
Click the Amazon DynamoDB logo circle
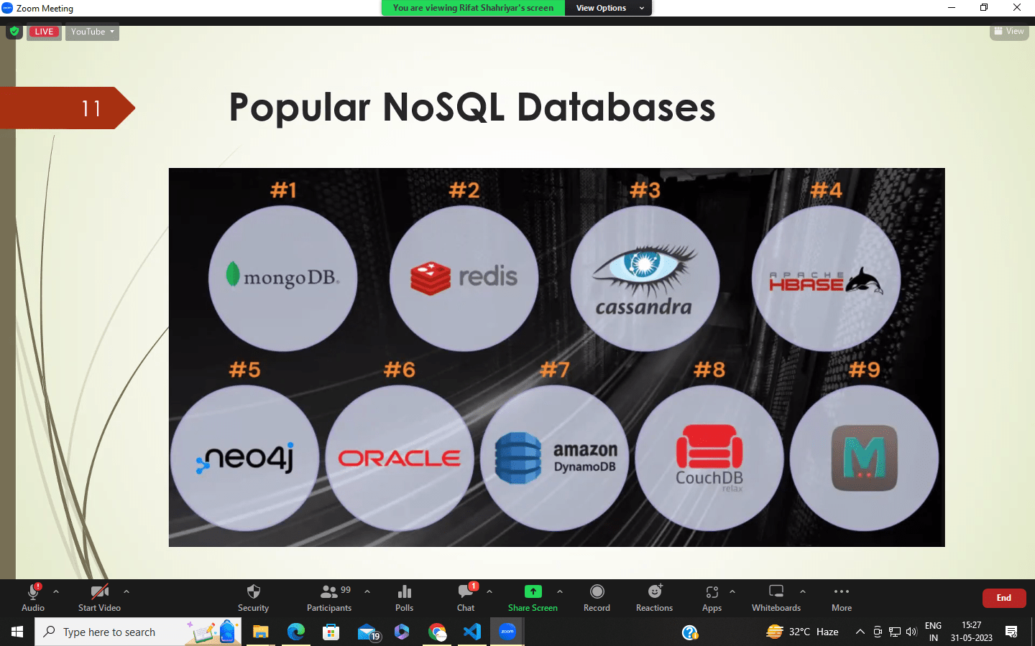(x=555, y=458)
